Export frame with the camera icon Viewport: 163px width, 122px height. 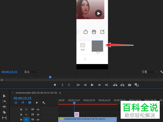[129, 85]
